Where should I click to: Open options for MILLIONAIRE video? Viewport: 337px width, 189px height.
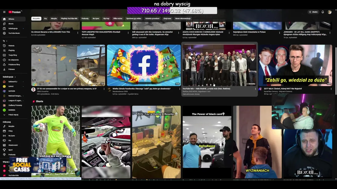tap(78, 33)
